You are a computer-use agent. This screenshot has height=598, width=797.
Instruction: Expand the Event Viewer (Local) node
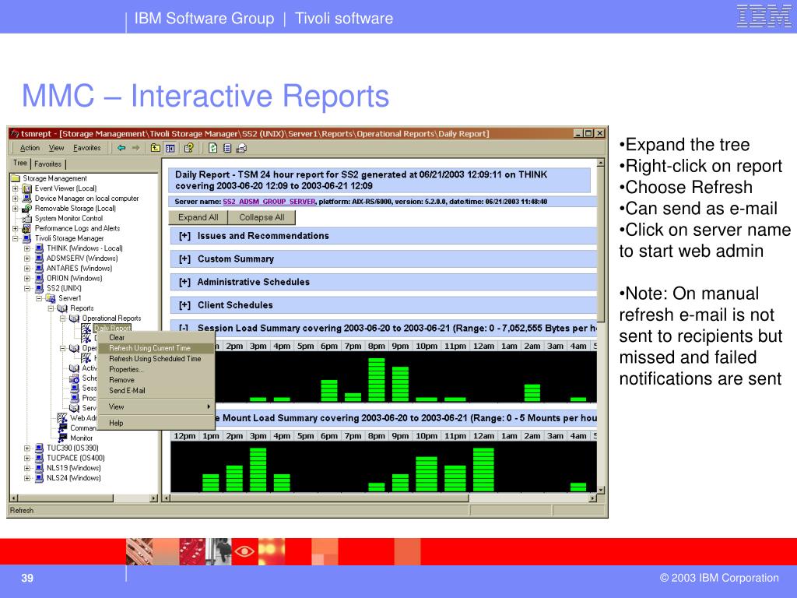pyautogui.click(x=16, y=188)
